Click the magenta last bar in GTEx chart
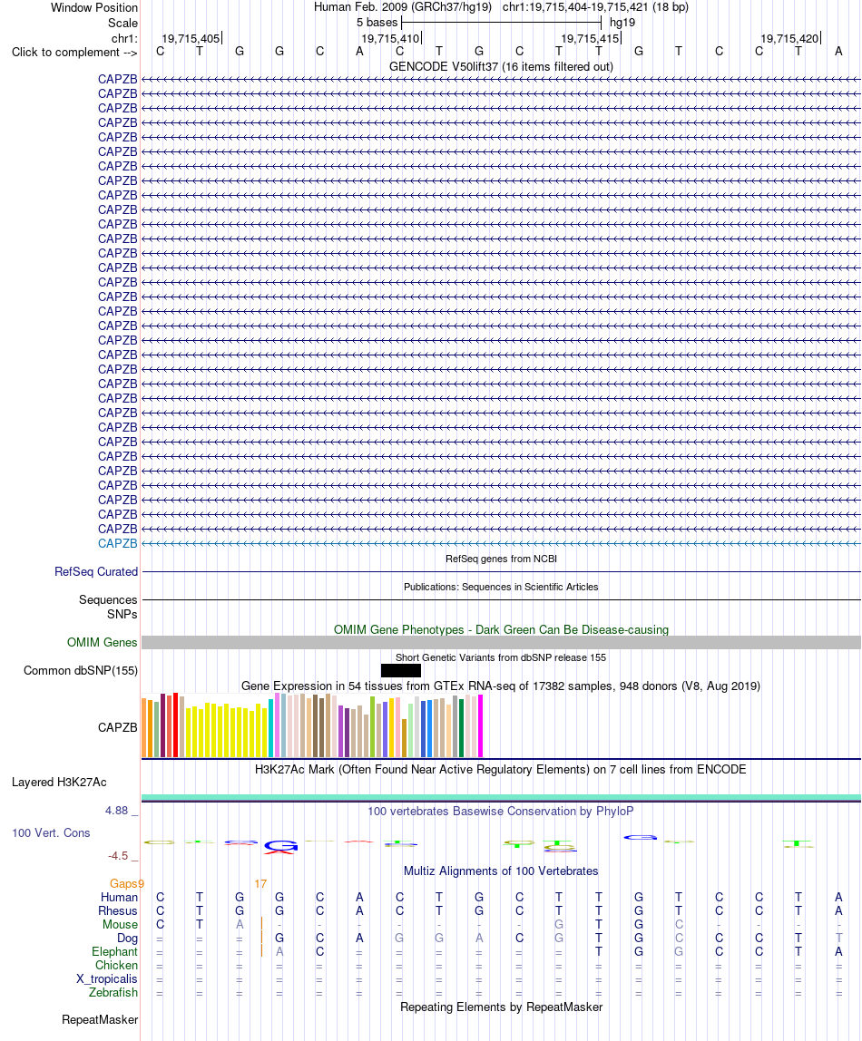The image size is (862, 1041). pos(480,725)
